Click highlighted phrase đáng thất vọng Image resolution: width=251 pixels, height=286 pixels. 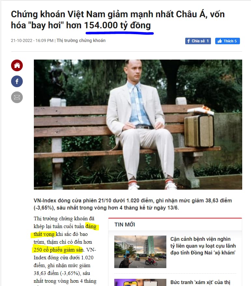tap(65, 230)
